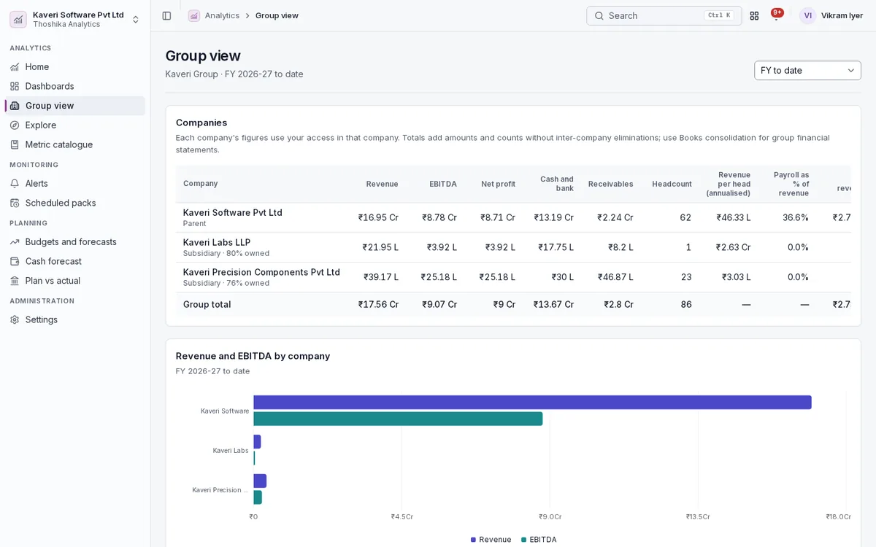Navigate to Explore in the sidebar
876x547 pixels.
tap(75, 125)
